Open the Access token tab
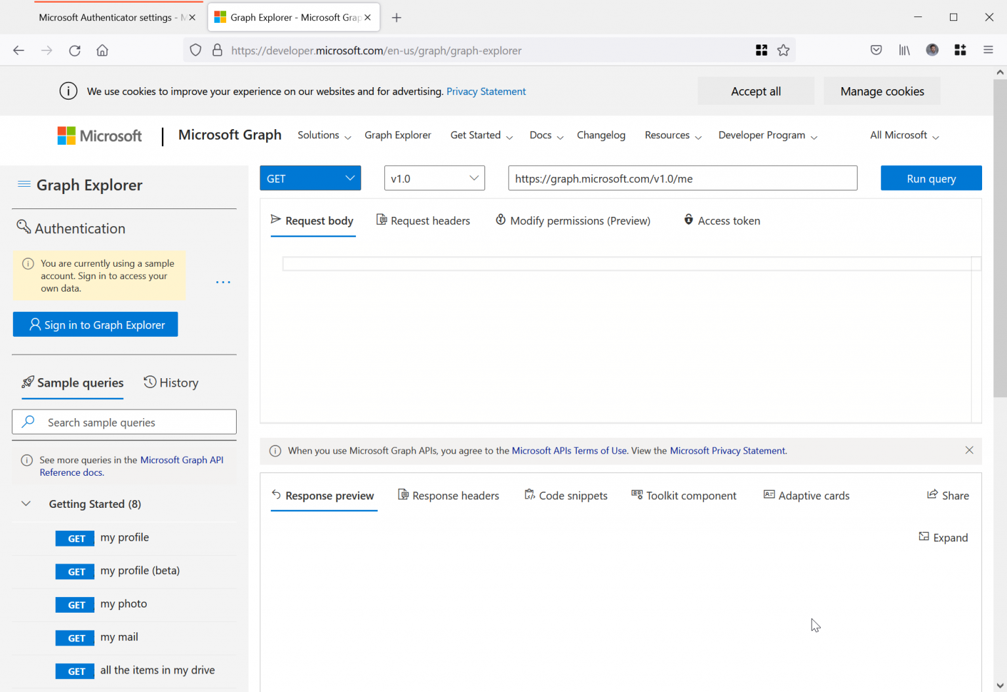The width and height of the screenshot is (1007, 692). pos(722,220)
